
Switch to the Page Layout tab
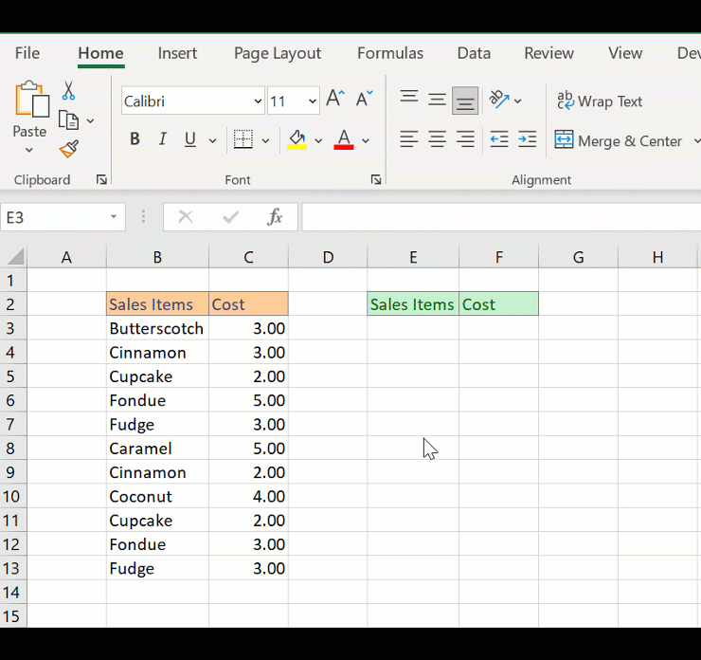pos(278,54)
